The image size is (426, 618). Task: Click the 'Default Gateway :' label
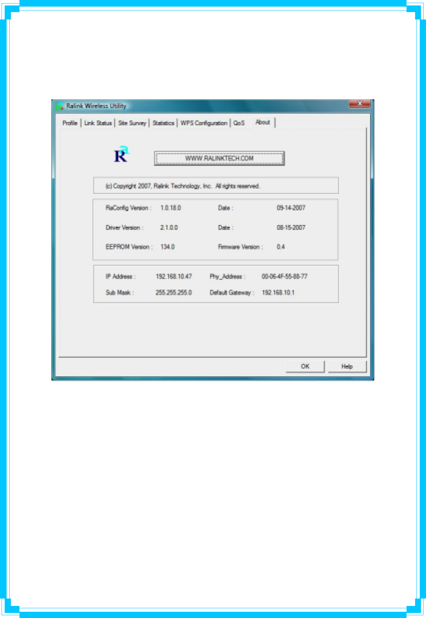232,292
